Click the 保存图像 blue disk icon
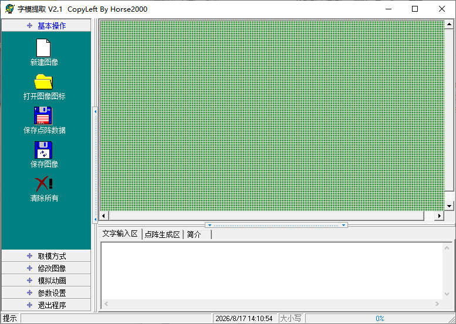This screenshot has height=324, width=456. (x=43, y=150)
